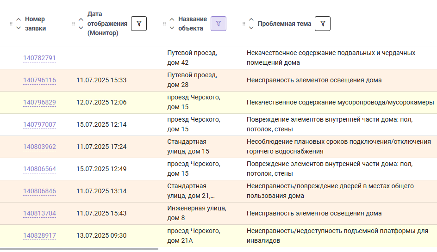Open request link 140782791
This screenshot has width=437, height=252.
coord(39,58)
